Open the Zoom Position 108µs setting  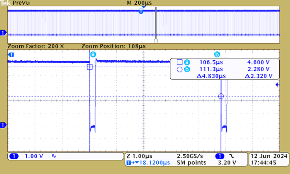tap(114, 46)
